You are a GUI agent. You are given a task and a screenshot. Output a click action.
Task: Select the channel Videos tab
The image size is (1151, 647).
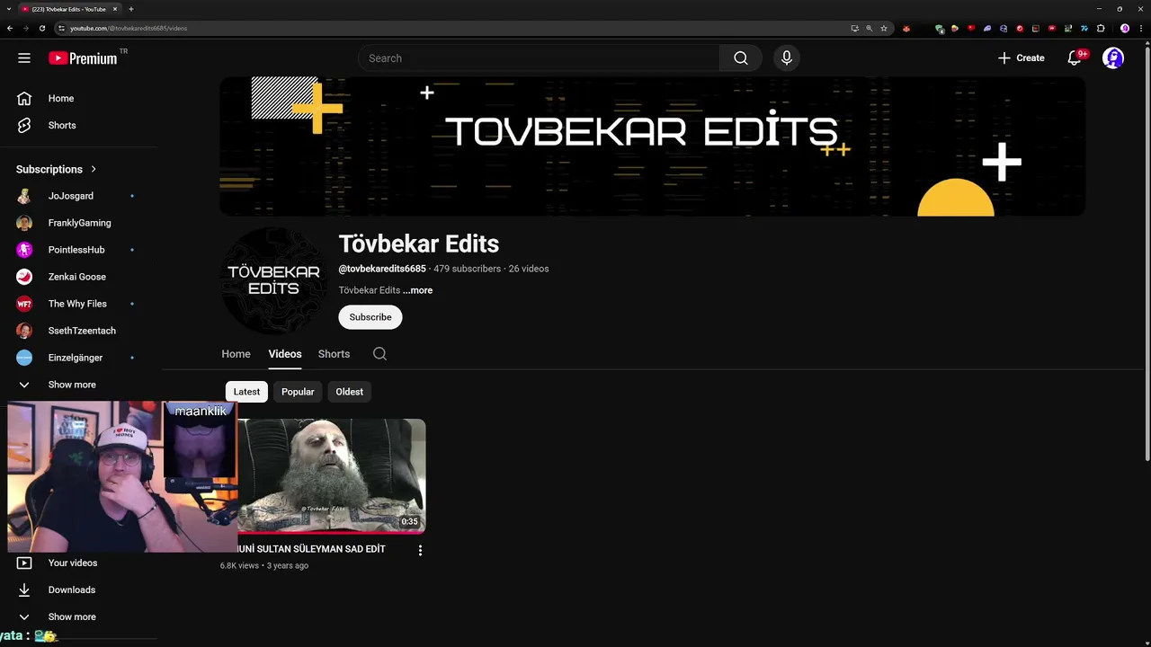(285, 354)
